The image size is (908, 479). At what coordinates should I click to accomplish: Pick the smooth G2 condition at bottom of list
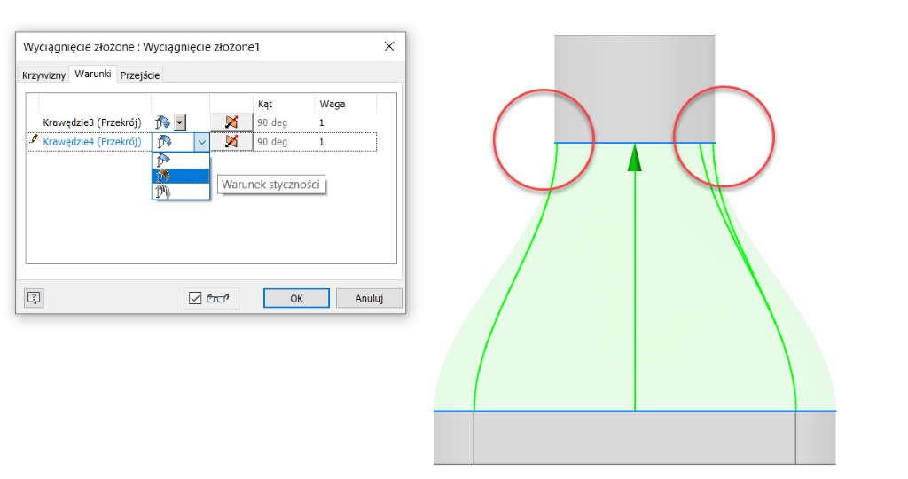pyautogui.click(x=164, y=191)
